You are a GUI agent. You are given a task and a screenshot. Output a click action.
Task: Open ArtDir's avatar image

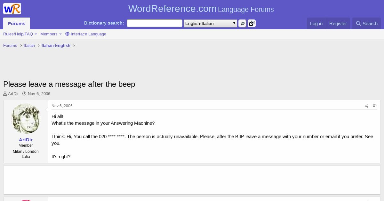tap(26, 119)
